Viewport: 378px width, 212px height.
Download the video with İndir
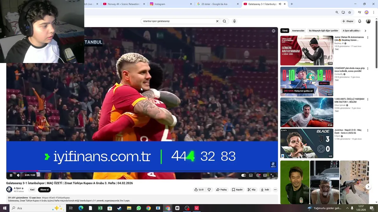265,190
